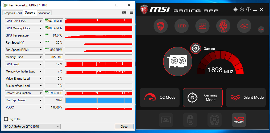Open the Memory Used sensor dropdown
Screen dimensions: 270x133
[41, 57]
